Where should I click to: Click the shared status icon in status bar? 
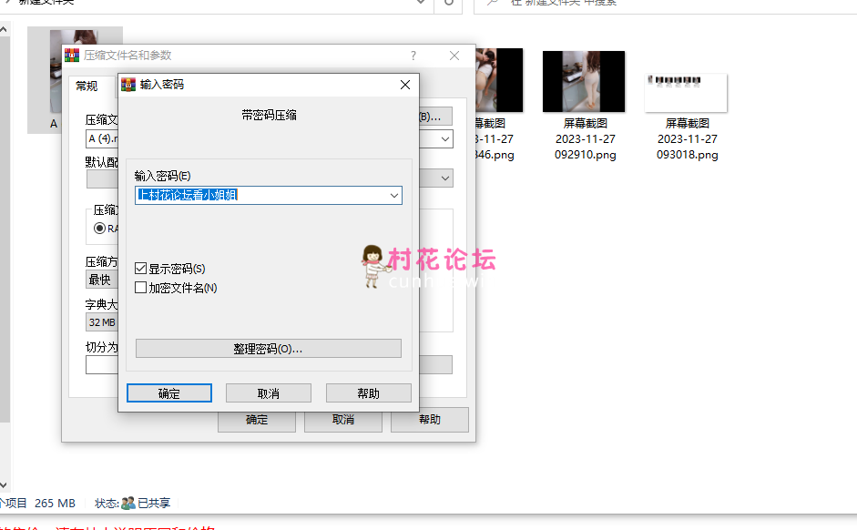tap(128, 504)
